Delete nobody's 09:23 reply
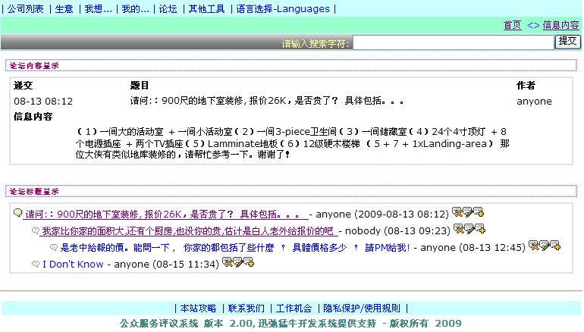Screen dimensions: 584x332 pyautogui.click(x=459, y=229)
